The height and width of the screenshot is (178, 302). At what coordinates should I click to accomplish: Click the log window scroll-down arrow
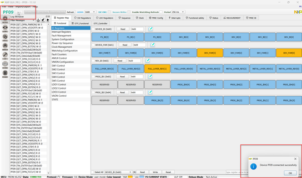[48, 173]
